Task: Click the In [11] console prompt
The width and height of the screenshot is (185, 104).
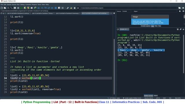Action: [x=123, y=60]
